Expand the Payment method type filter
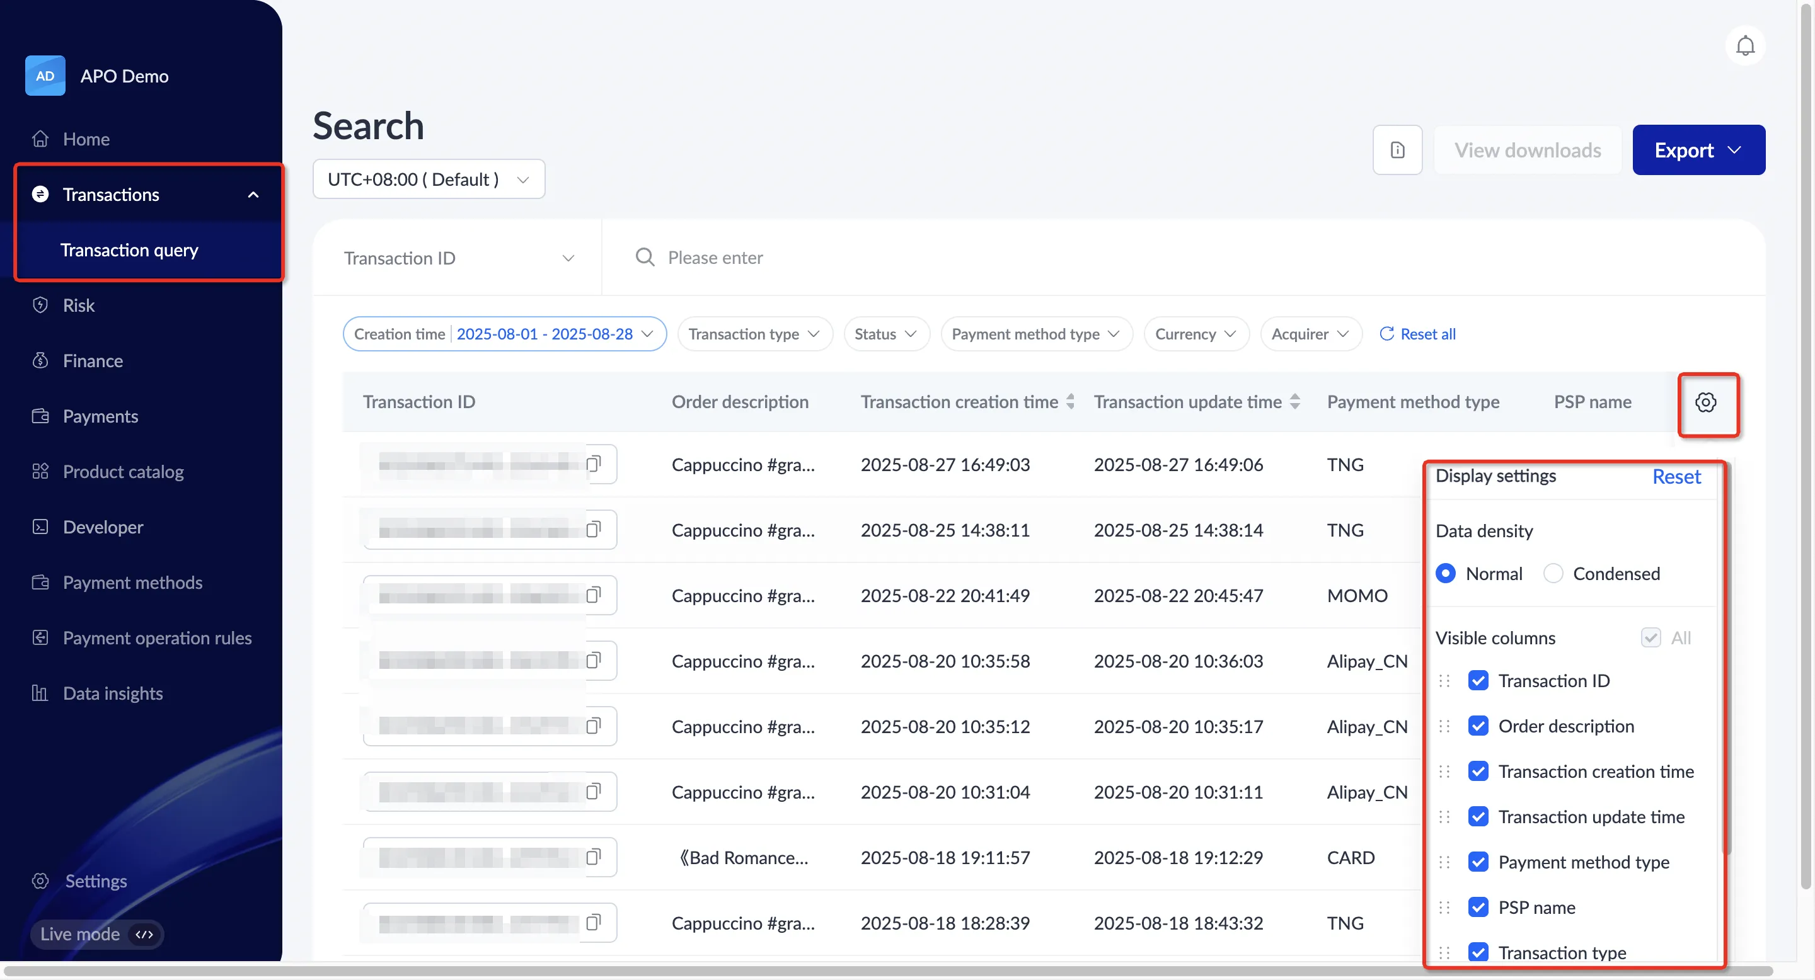 pyautogui.click(x=1035, y=334)
